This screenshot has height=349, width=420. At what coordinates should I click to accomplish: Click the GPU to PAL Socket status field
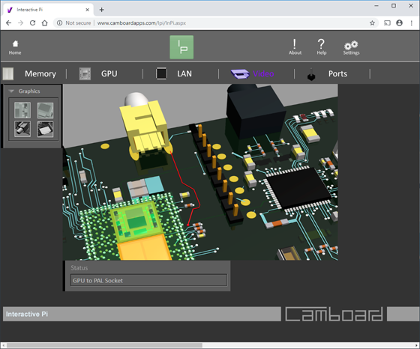tap(148, 280)
